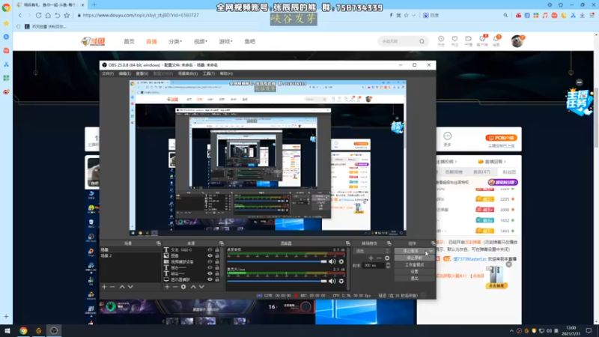The height and width of the screenshot is (337, 599).
Task: Remove the selected scene with minus icon
Action: click(x=112, y=287)
